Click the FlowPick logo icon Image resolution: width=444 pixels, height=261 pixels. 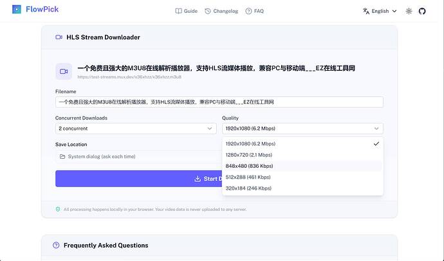(x=17, y=10)
